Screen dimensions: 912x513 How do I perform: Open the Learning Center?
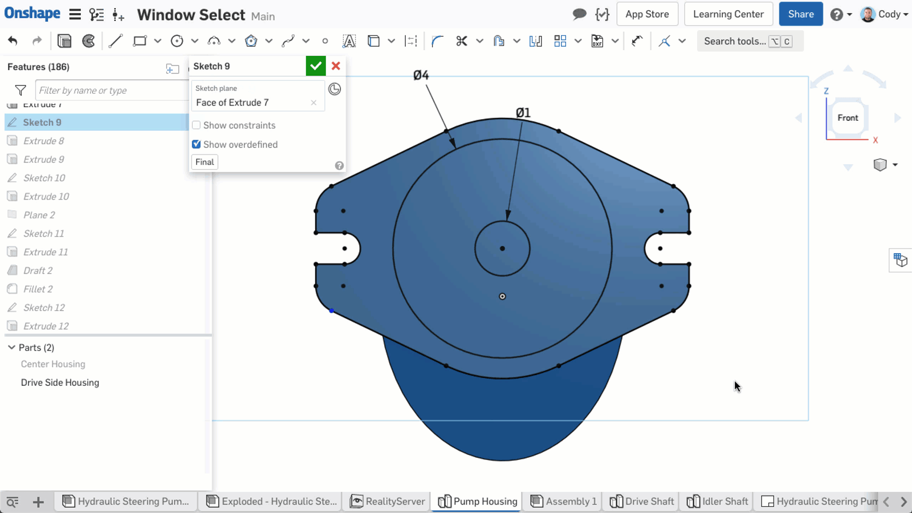[x=728, y=14]
